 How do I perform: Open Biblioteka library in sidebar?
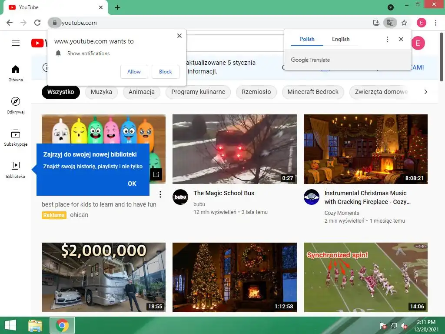point(16,170)
